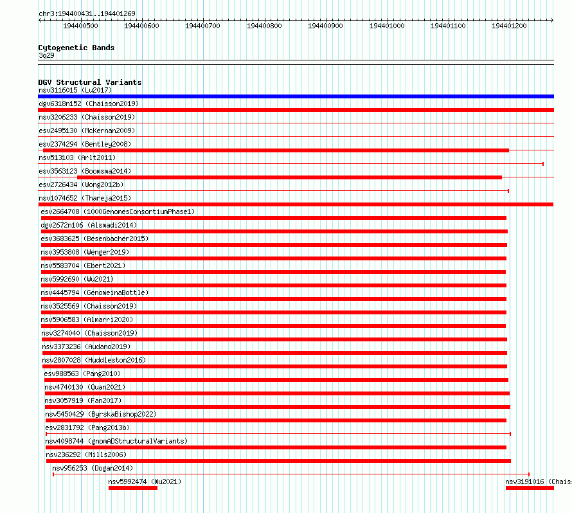The height and width of the screenshot is (513, 572).
Task: Click nsv3274040 (Chaisson2019) label
Action: click(x=89, y=333)
